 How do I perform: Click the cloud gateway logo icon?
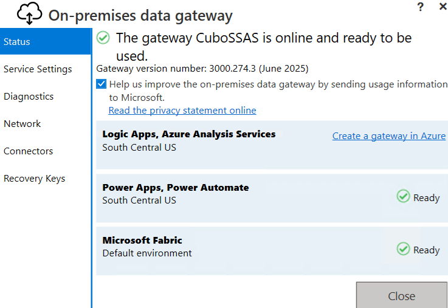click(30, 13)
